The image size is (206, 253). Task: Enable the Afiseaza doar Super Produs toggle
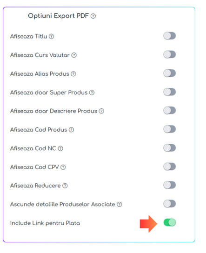170,92
